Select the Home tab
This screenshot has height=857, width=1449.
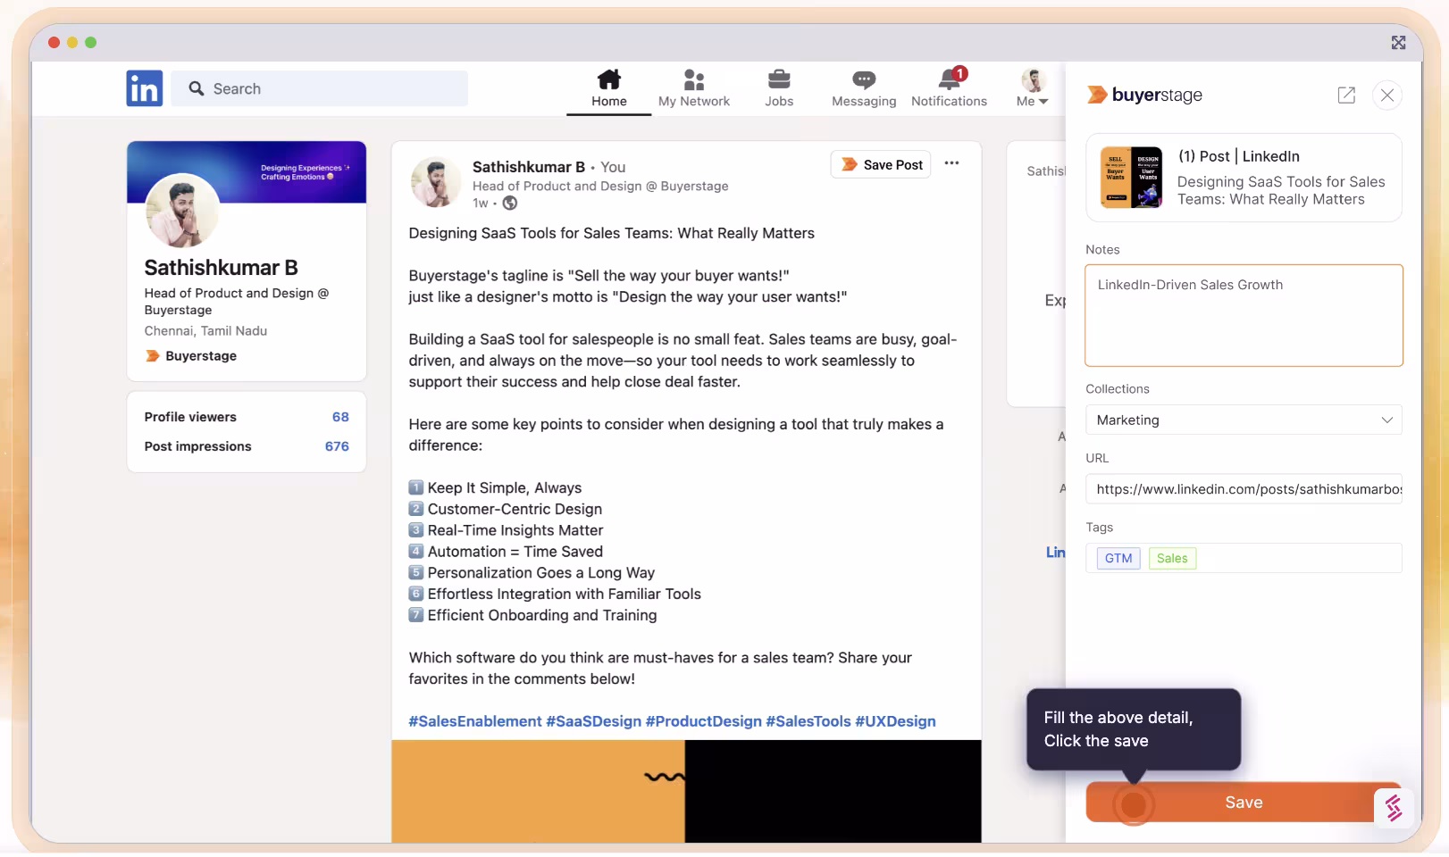(608, 88)
